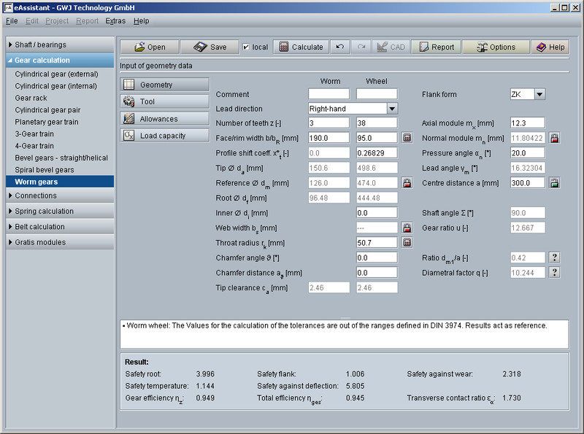
Task: Click the question mark beside Ratio dm1/a
Action: (x=554, y=257)
